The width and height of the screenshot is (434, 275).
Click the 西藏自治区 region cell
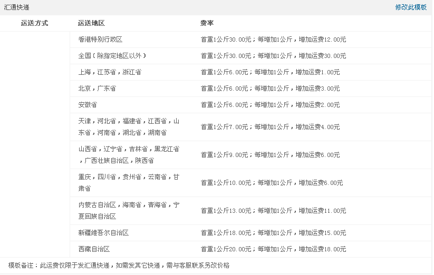pos(94,249)
